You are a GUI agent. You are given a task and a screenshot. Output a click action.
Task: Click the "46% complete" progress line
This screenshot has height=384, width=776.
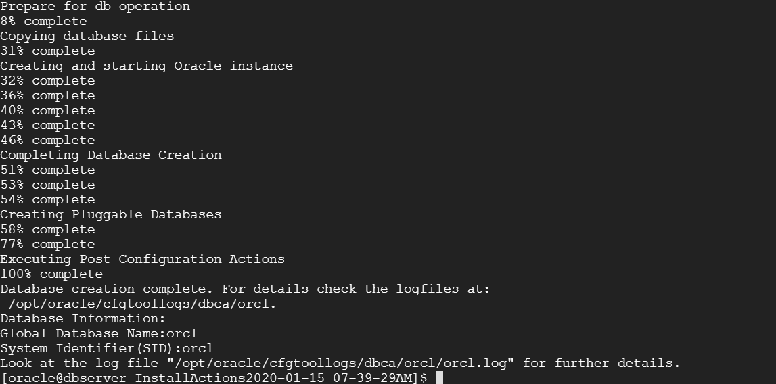click(47, 141)
